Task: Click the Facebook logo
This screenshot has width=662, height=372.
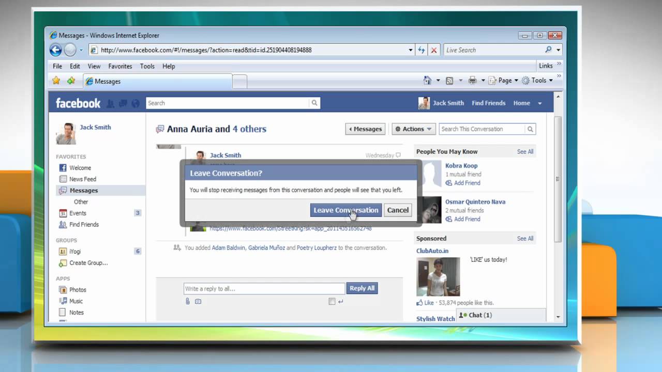Action: coord(78,103)
